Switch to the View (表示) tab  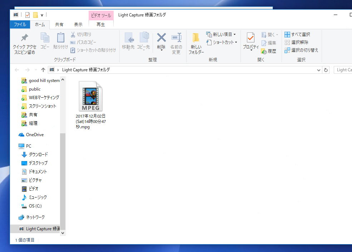coord(78,25)
